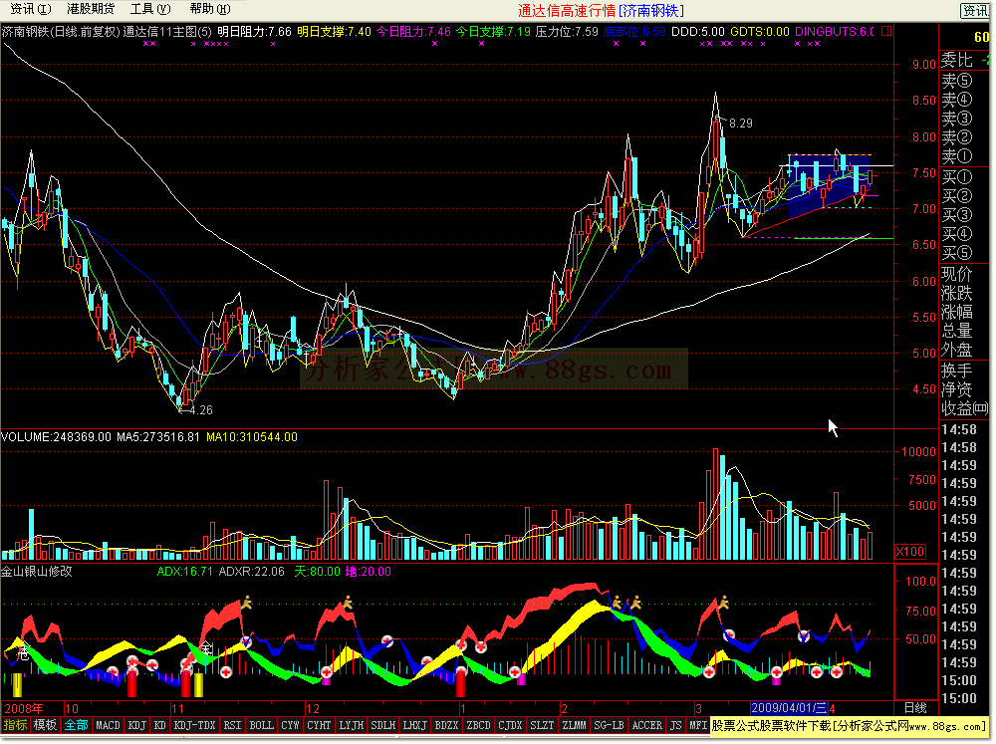The width and height of the screenshot is (996, 744).
Task: Click the 现价 label
Action: pyautogui.click(x=956, y=274)
